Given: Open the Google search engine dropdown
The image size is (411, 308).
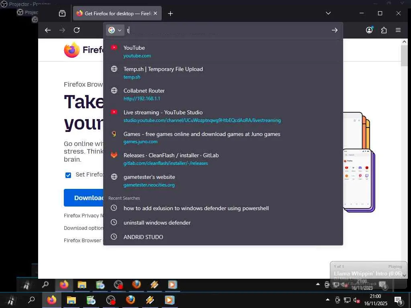Looking at the screenshot, I should click(115, 30).
